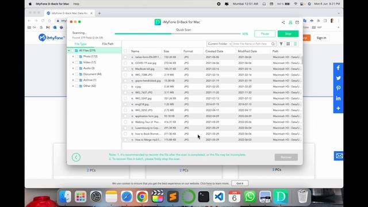368x207 pixels.
Task: Check the Video category checkbox
Action: click(x=76, y=63)
